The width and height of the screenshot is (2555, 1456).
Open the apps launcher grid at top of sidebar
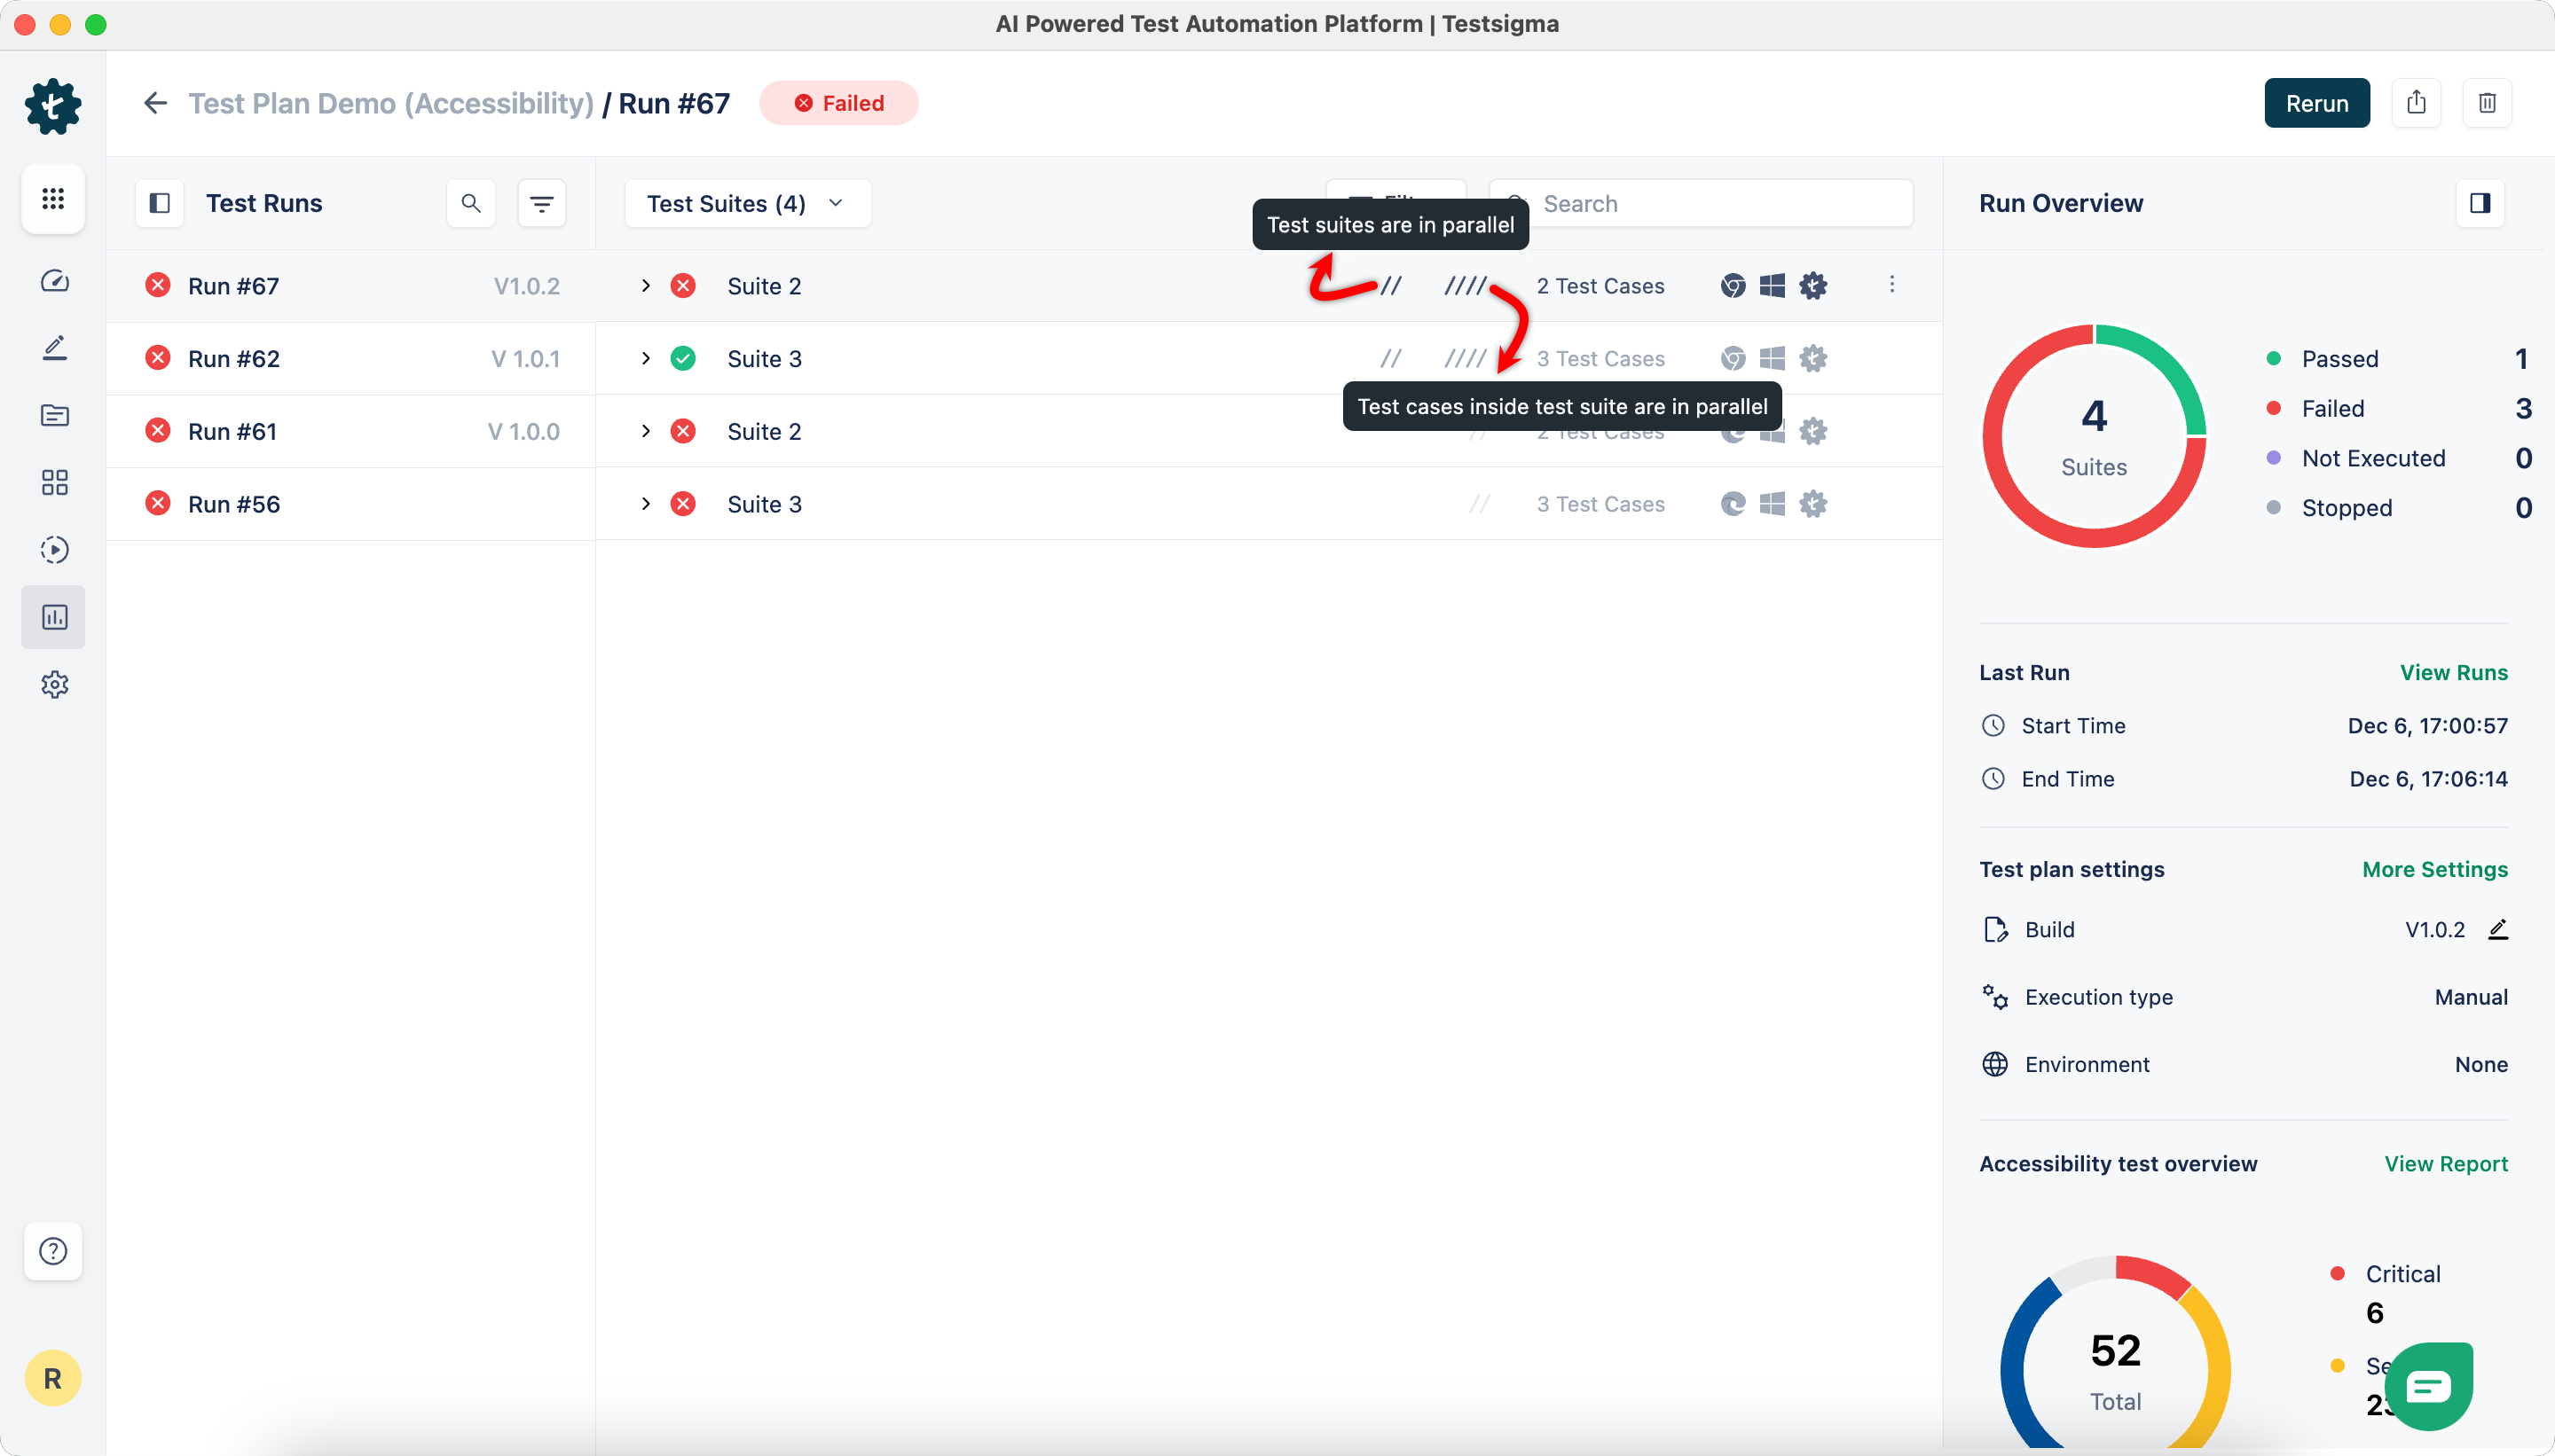click(x=54, y=199)
